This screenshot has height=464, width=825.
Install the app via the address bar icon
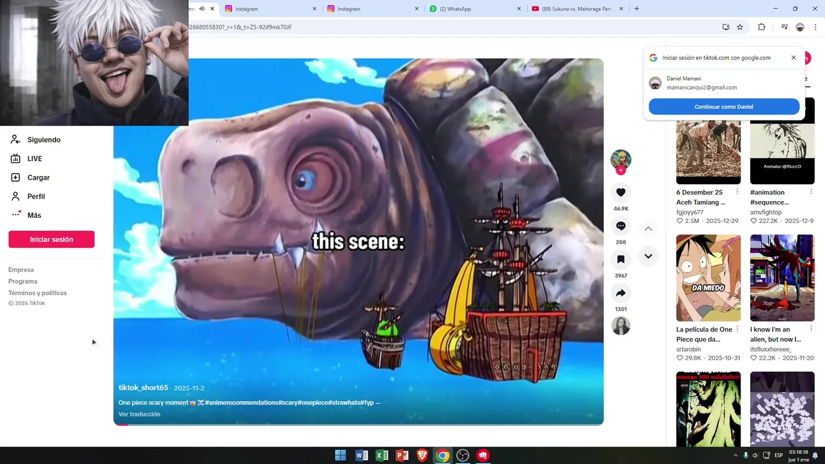pos(726,27)
